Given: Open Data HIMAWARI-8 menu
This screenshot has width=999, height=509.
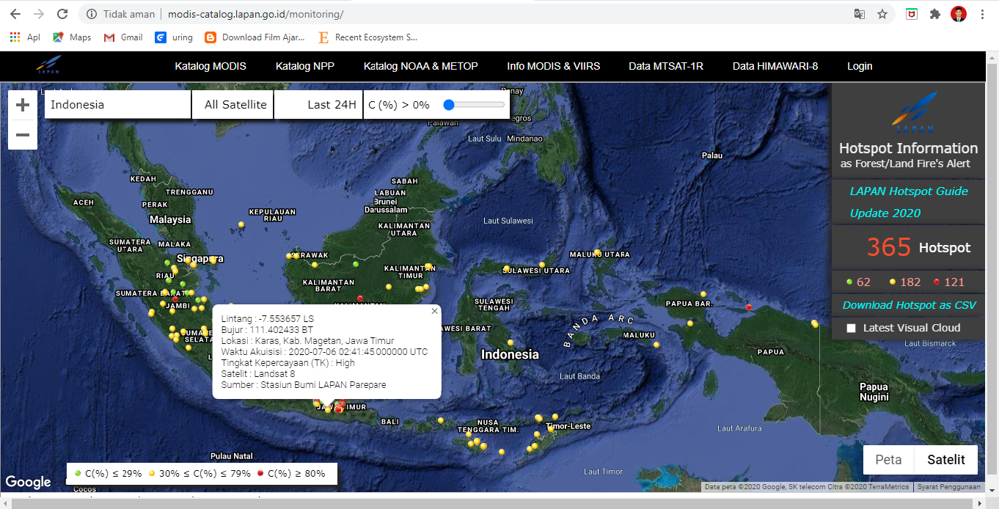Looking at the screenshot, I should (775, 66).
